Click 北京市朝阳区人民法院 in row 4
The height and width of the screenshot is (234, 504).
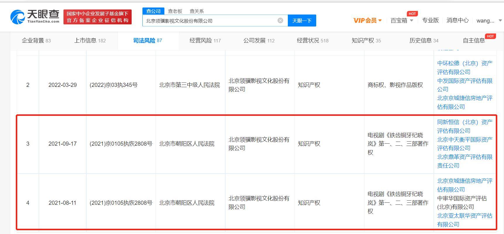[187, 203]
